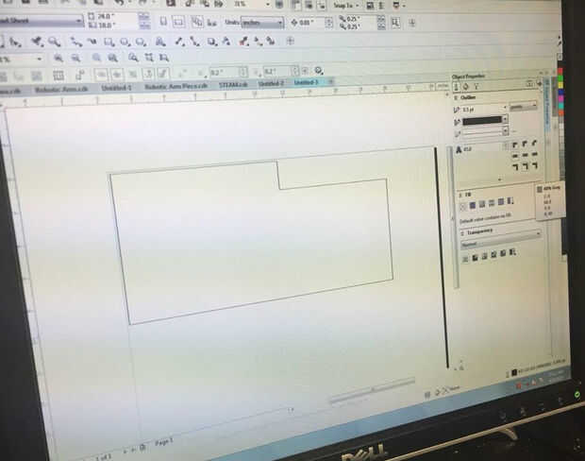Select the Color Eyedropper tool
The width and height of the screenshot is (585, 461).
click(244, 42)
